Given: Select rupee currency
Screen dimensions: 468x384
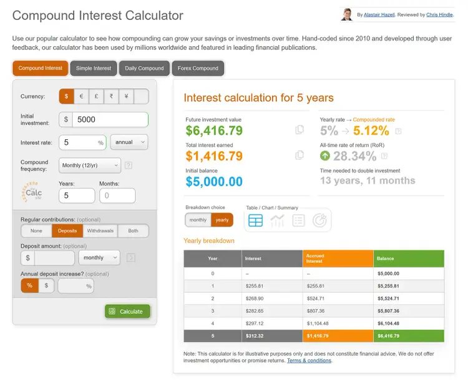Looking at the screenshot, I should [111, 96].
